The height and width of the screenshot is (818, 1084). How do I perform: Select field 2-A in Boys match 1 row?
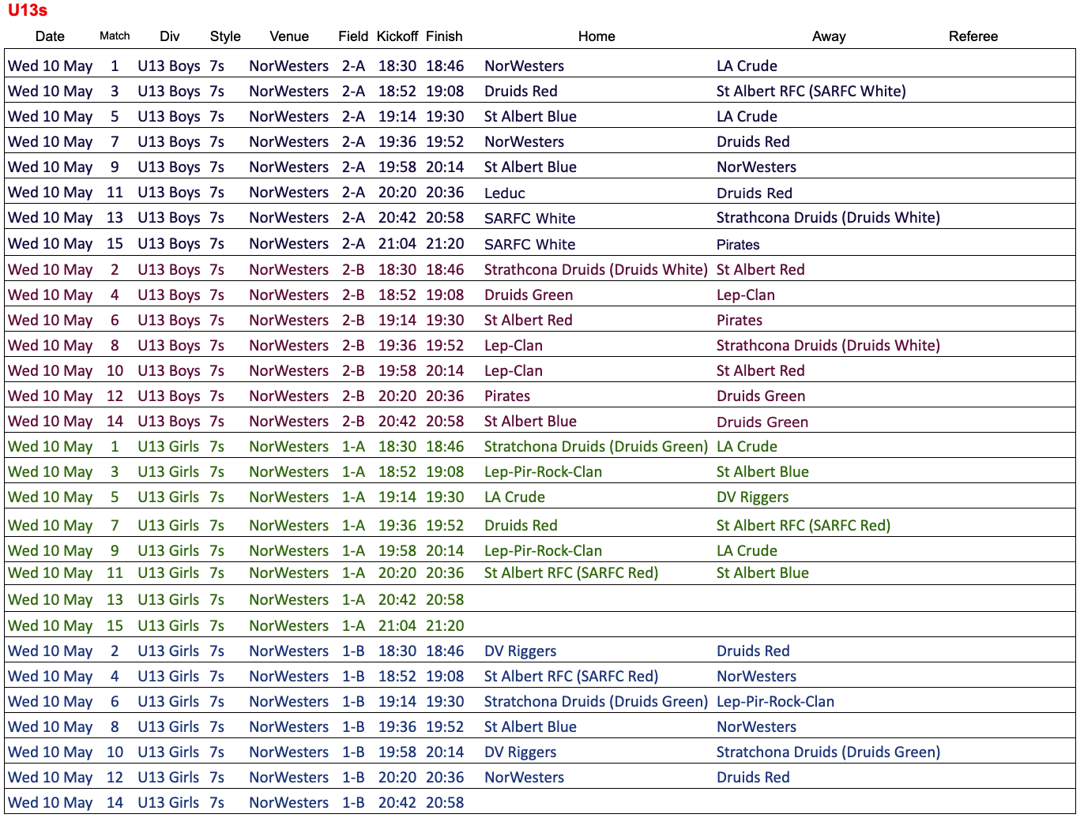click(353, 66)
